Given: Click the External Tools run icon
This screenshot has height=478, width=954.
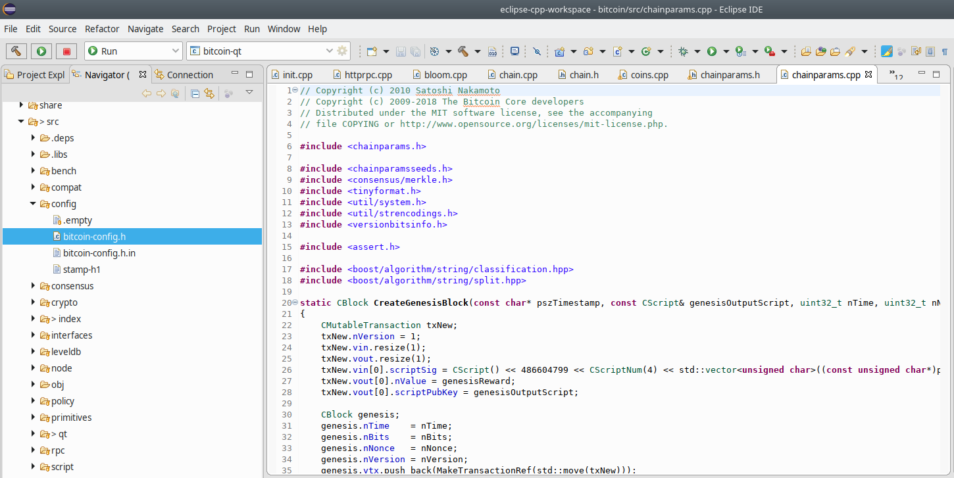Looking at the screenshot, I should point(769,51).
